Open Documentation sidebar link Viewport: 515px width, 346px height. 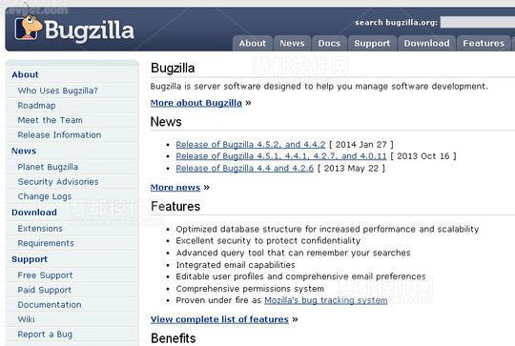click(x=50, y=305)
